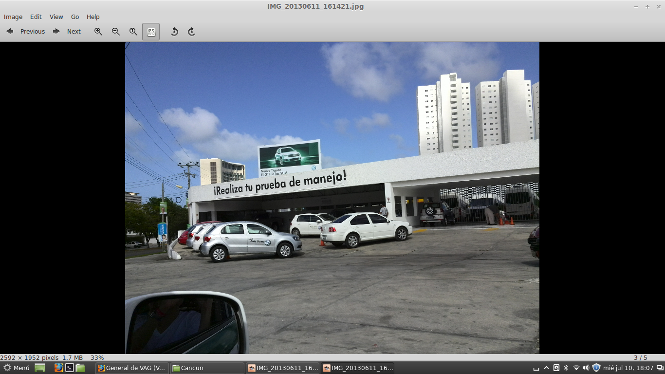
Task: Click the 3 / 5 image counter
Action: click(641, 357)
